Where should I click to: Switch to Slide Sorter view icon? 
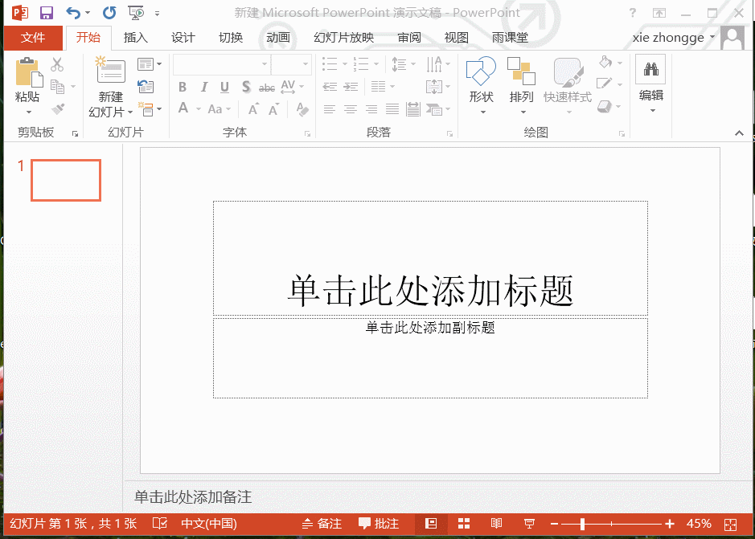[465, 523]
